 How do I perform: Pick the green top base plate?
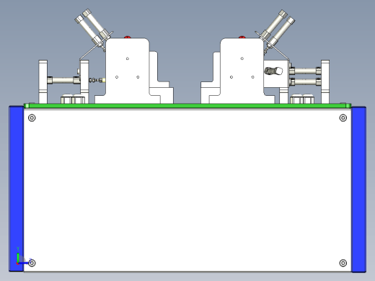pos(187,106)
